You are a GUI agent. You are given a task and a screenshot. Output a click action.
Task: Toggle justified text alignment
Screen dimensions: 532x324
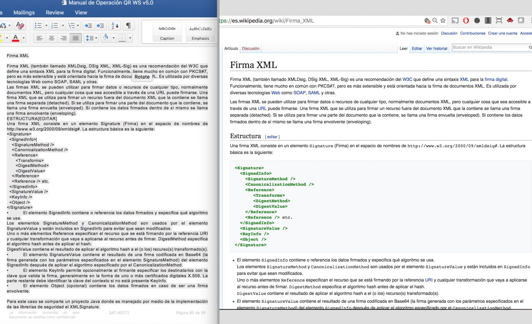[76, 38]
